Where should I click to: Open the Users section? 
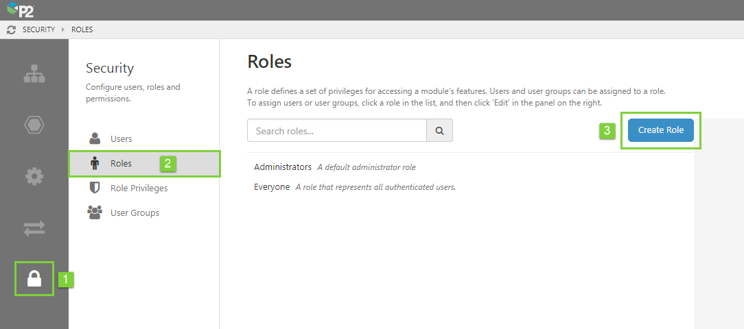coord(121,138)
